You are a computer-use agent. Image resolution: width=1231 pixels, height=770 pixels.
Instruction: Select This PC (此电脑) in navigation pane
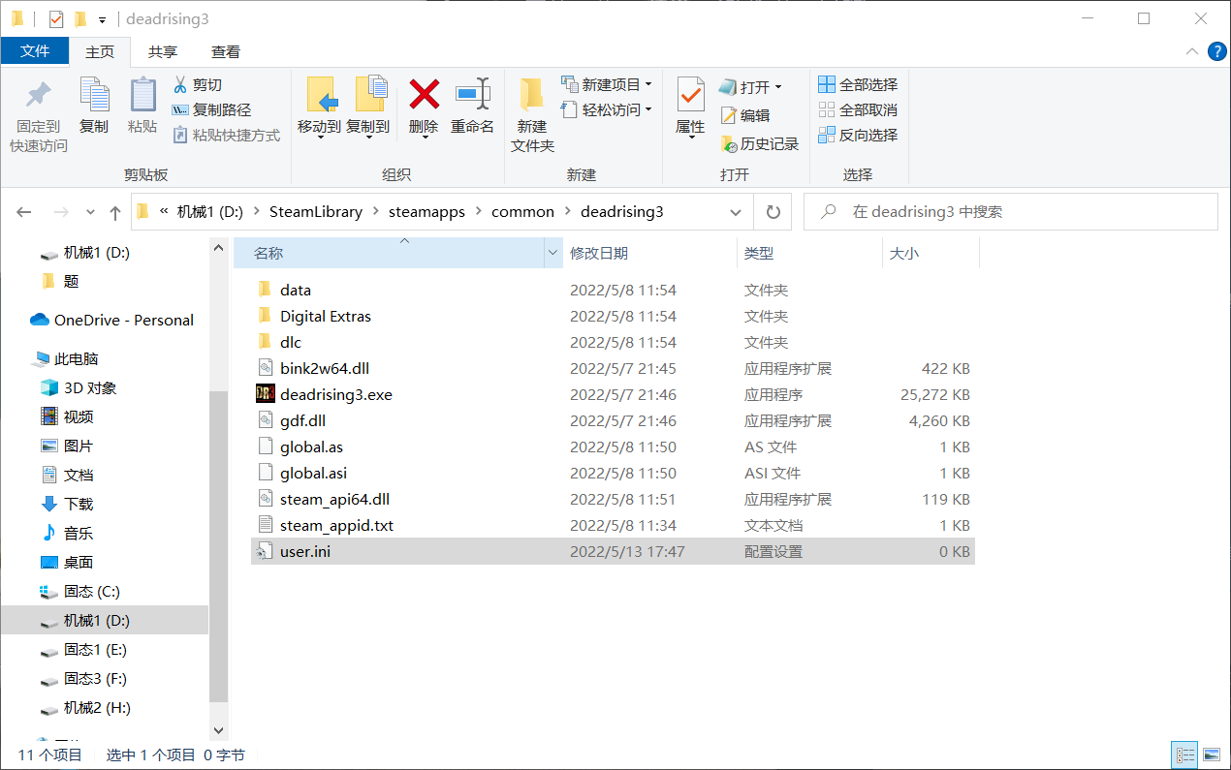pos(66,358)
